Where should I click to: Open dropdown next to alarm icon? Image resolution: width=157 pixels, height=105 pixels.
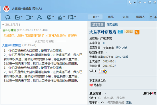point(64,17)
